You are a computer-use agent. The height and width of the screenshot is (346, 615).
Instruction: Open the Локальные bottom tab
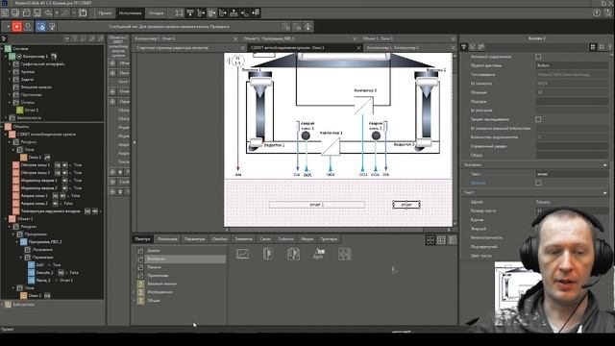click(x=167, y=239)
